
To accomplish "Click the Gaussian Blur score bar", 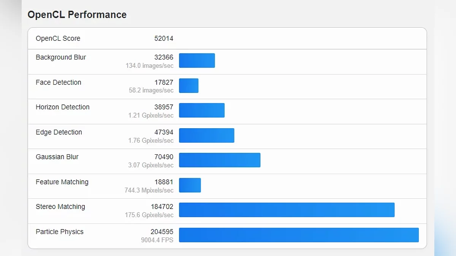I will click(220, 160).
